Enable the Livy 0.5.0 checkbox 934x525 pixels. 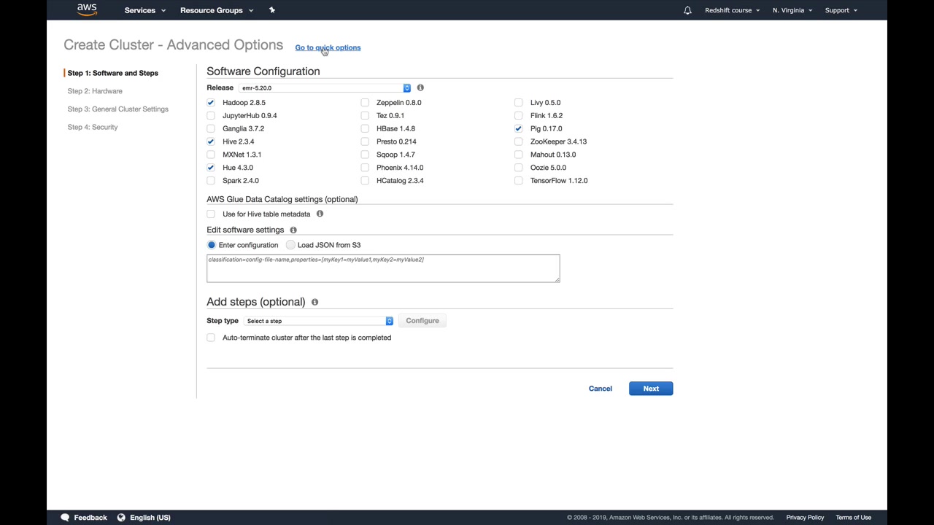[x=519, y=103]
